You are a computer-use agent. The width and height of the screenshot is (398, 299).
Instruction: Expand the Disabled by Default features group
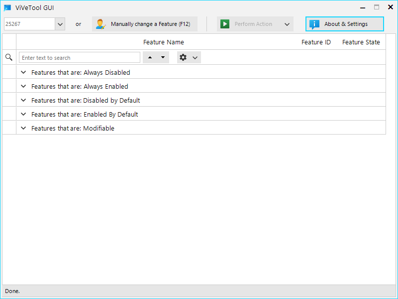[x=23, y=100]
